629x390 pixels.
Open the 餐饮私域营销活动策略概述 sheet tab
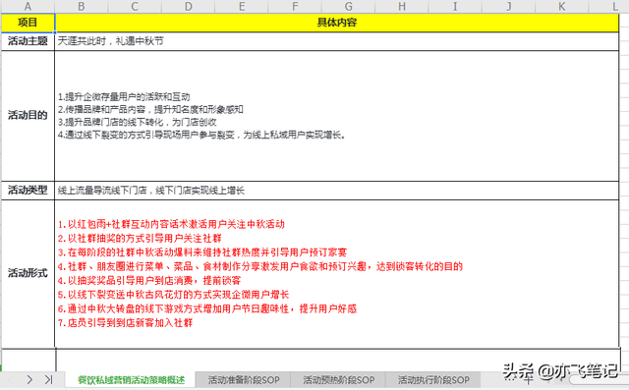[x=131, y=379]
